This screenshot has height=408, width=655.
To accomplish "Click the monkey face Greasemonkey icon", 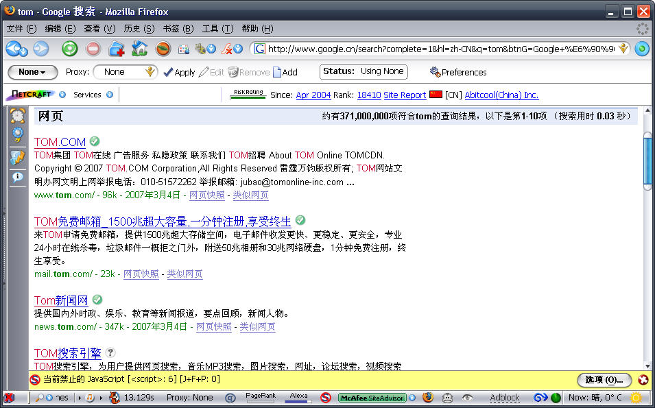I will click(447, 398).
